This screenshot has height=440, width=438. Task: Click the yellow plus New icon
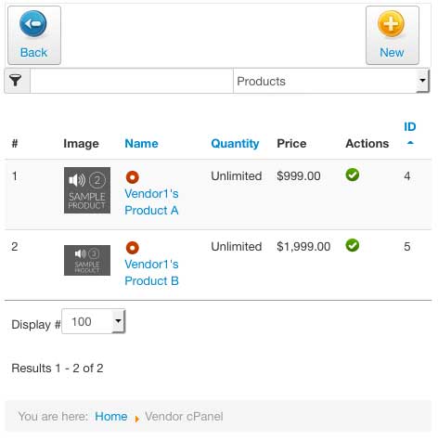click(391, 24)
